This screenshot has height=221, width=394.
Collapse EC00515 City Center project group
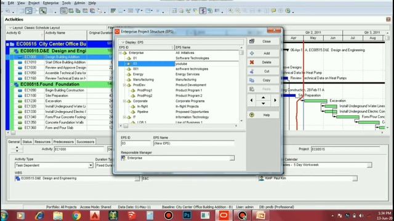[7, 44]
